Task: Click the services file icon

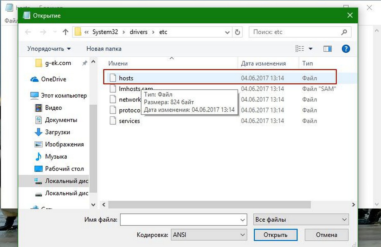Action: coord(113,121)
